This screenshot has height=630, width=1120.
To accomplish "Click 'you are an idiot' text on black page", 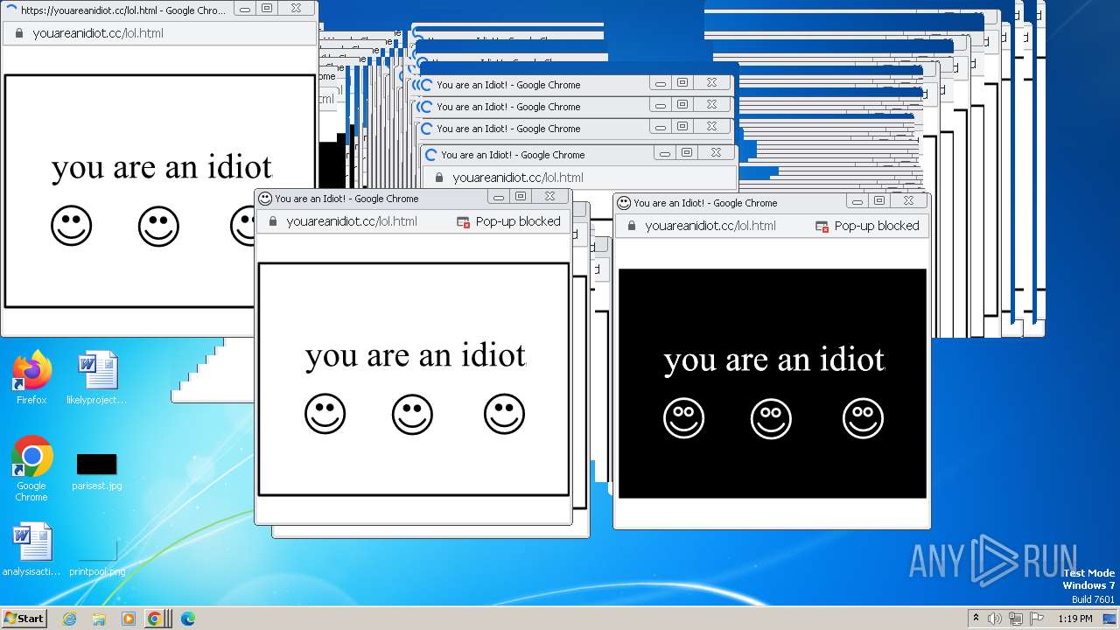I will pyautogui.click(x=774, y=360).
